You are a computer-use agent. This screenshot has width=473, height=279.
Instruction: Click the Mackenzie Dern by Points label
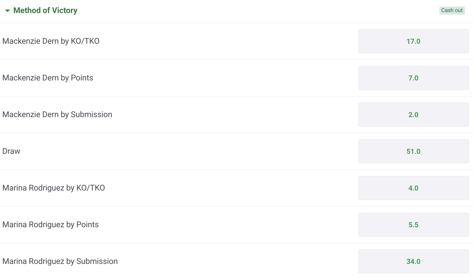pyautogui.click(x=48, y=78)
